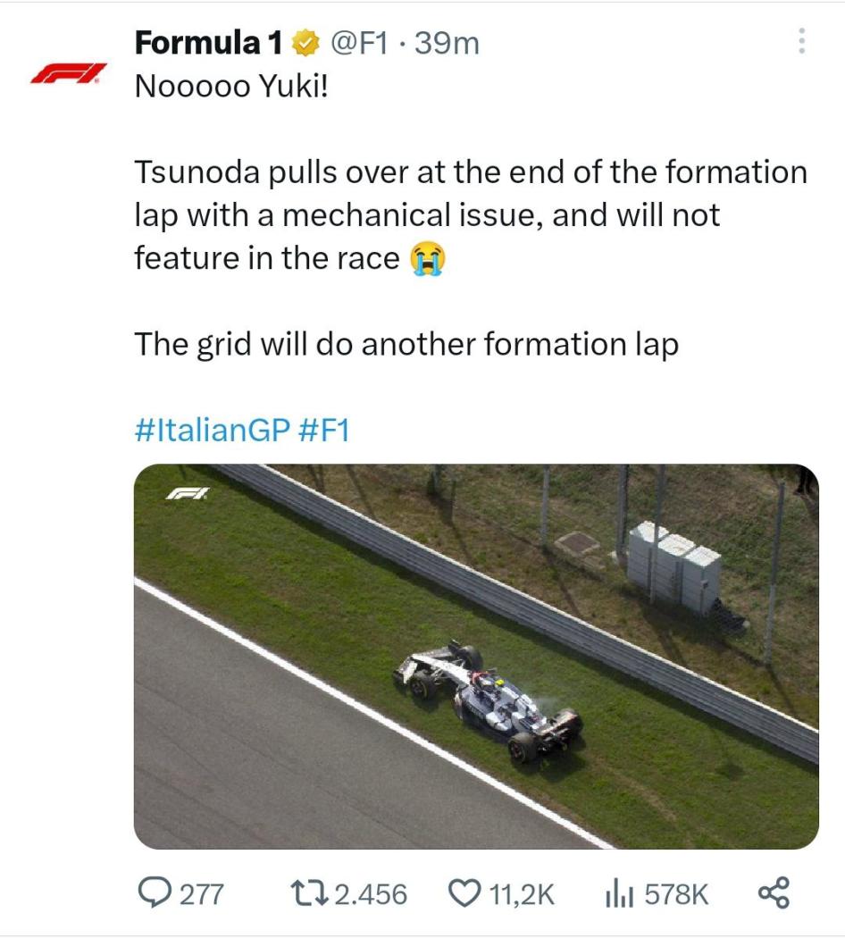Open the three-dot more options menu
Image resolution: width=845 pixels, height=938 pixels.
(801, 41)
